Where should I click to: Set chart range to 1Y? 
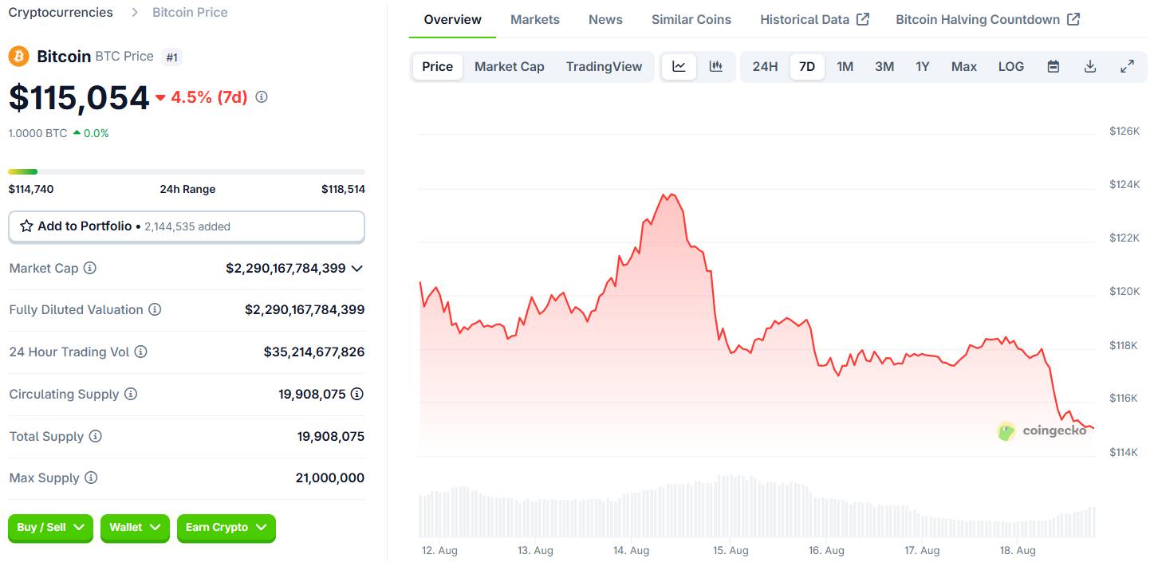tap(923, 66)
